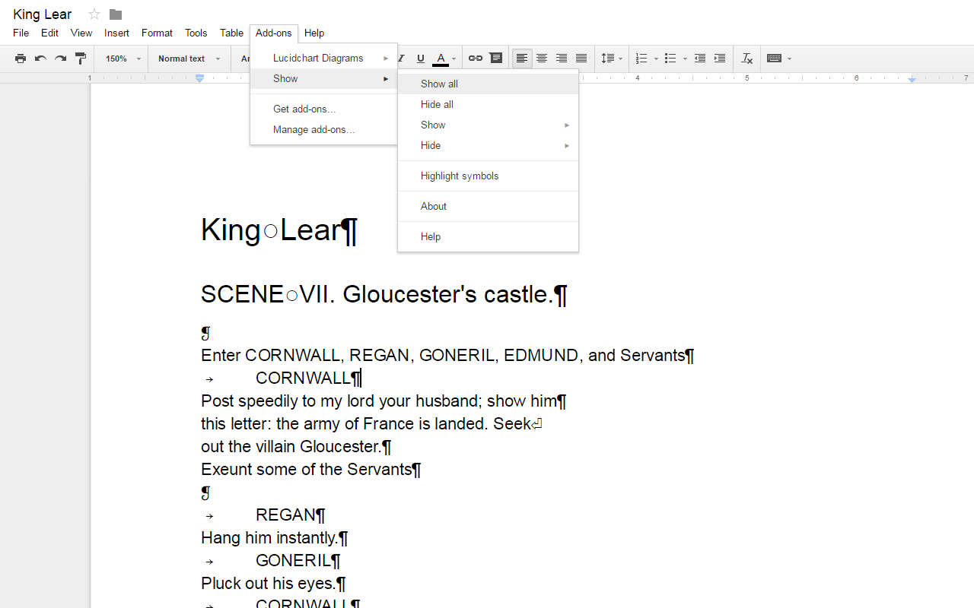
Task: Open the 150% zoom dropdown
Action: pos(123,59)
